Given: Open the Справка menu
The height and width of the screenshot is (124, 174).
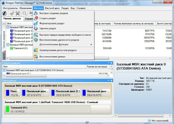Looking at the screenshot, I should pos(81,8).
